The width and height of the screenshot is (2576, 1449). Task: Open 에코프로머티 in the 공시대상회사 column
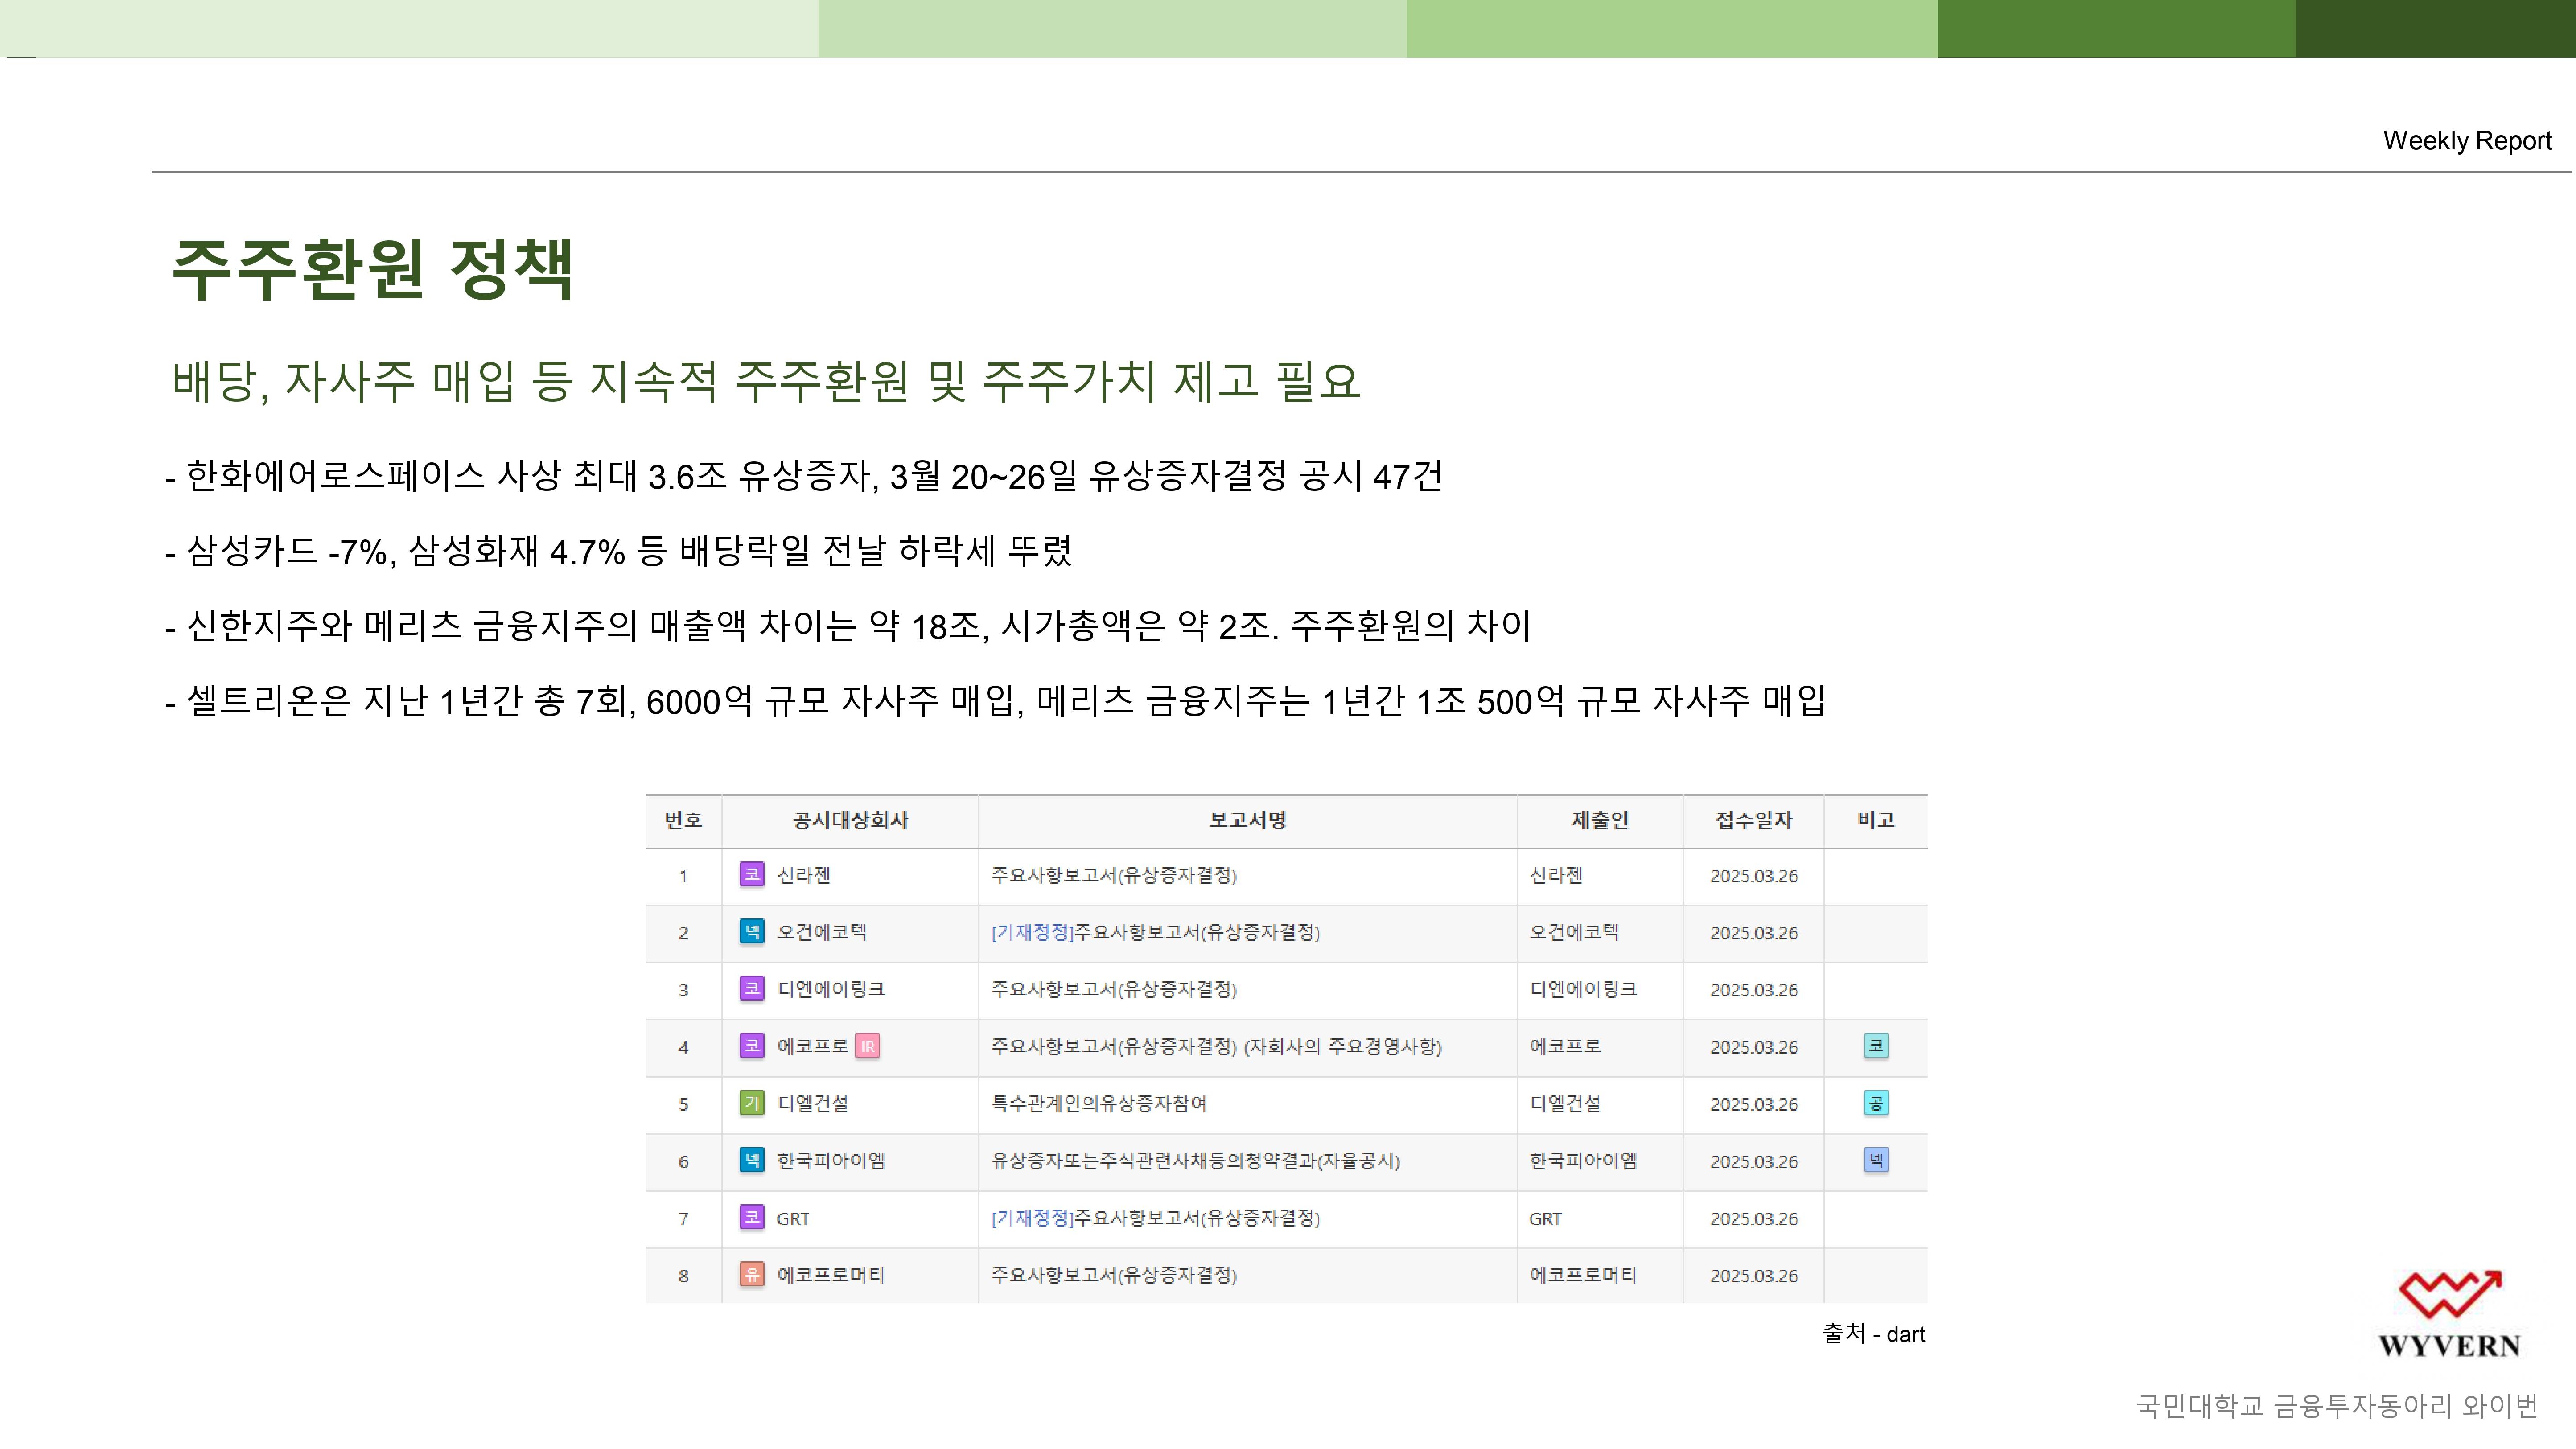pyautogui.click(x=831, y=1275)
